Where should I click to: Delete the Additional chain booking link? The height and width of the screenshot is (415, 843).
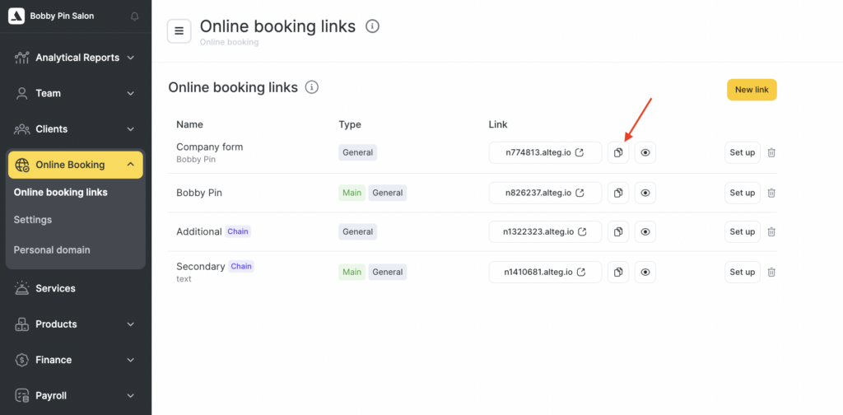771,232
